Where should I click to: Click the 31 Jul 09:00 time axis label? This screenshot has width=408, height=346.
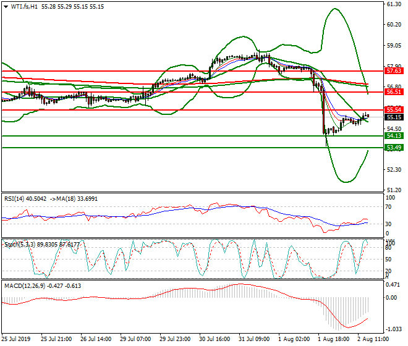pos(254,339)
